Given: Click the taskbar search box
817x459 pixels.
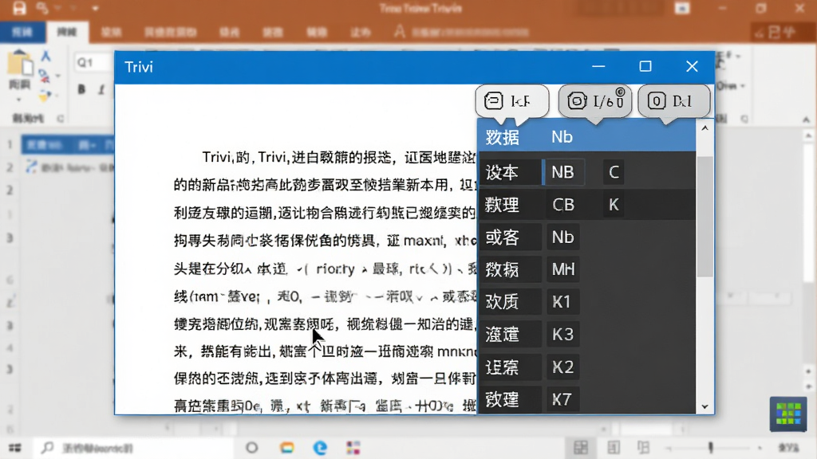Looking at the screenshot, I should [134, 448].
